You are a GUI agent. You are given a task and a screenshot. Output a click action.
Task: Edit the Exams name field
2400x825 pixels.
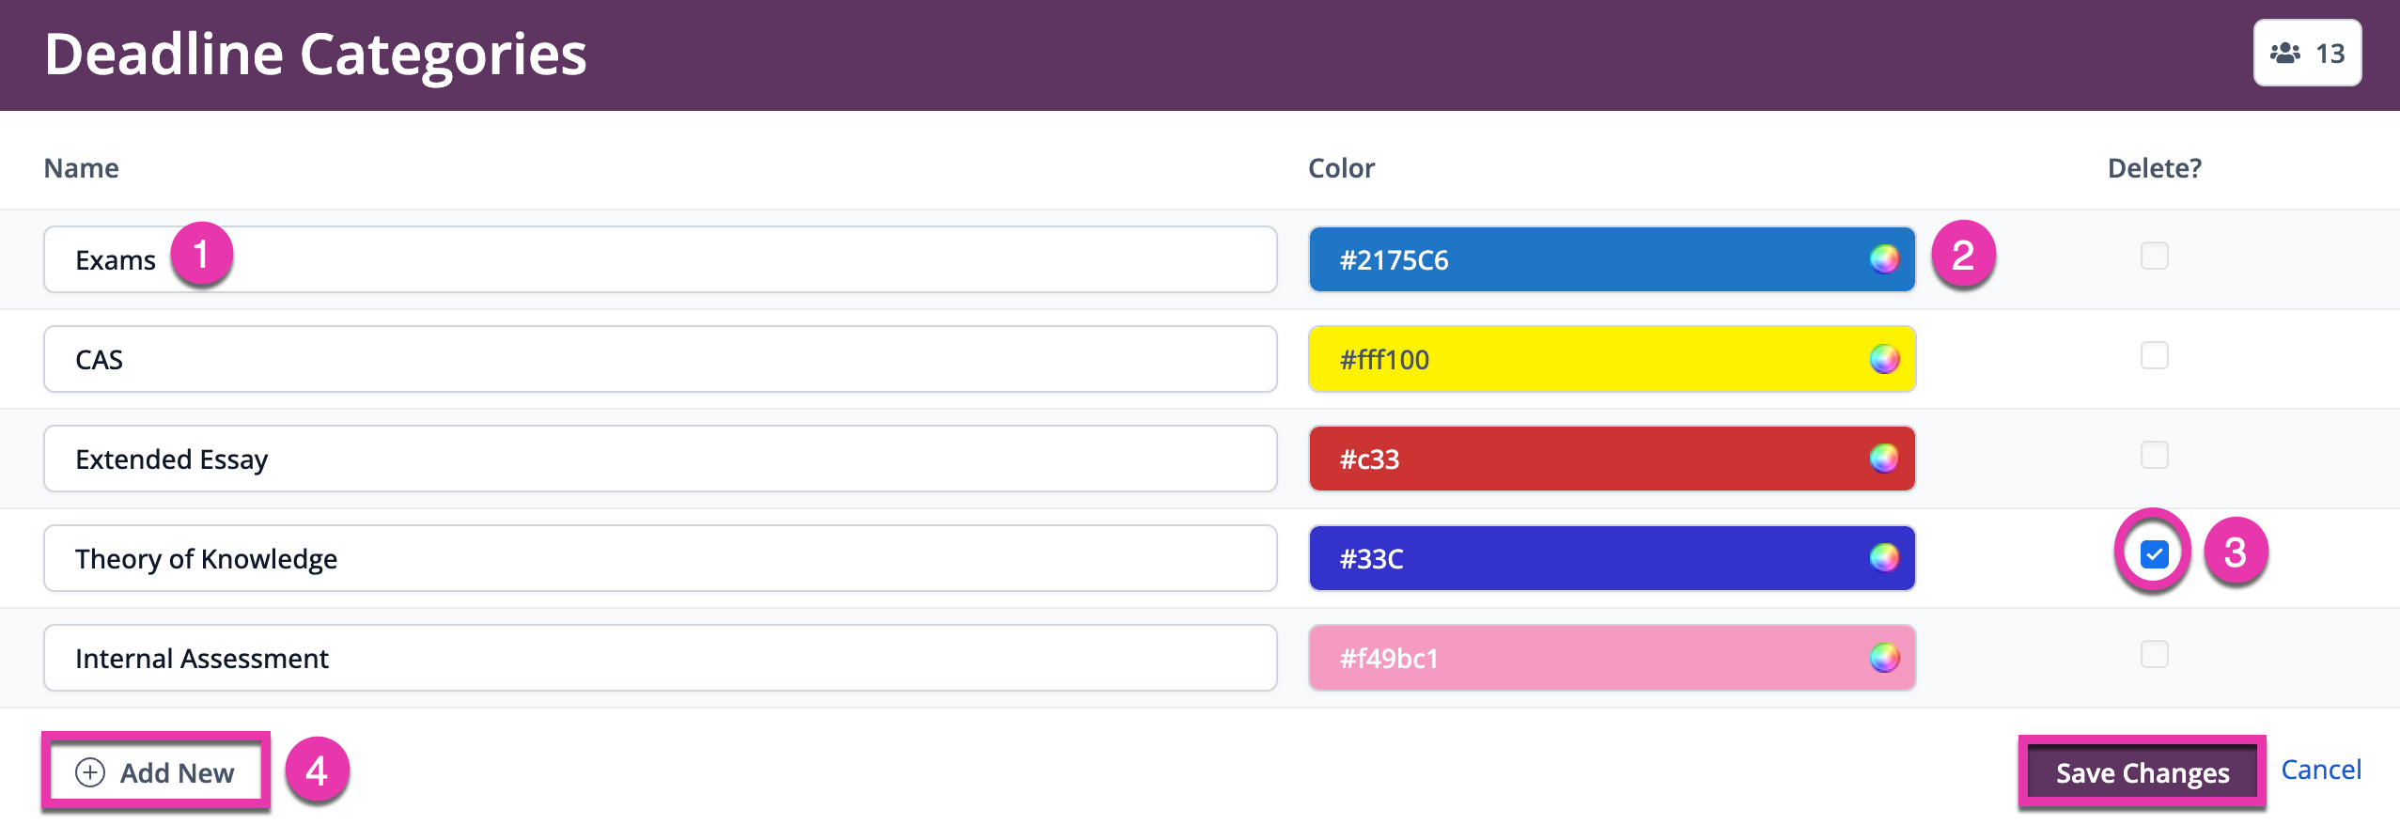pyautogui.click(x=660, y=259)
